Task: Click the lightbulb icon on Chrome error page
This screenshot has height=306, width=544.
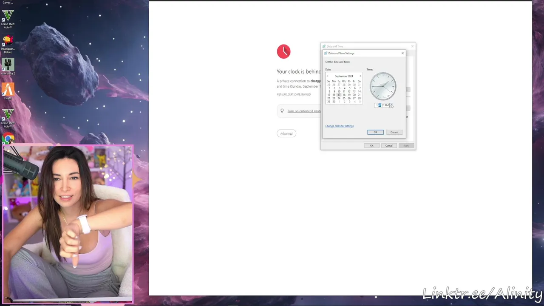Action: click(x=282, y=111)
